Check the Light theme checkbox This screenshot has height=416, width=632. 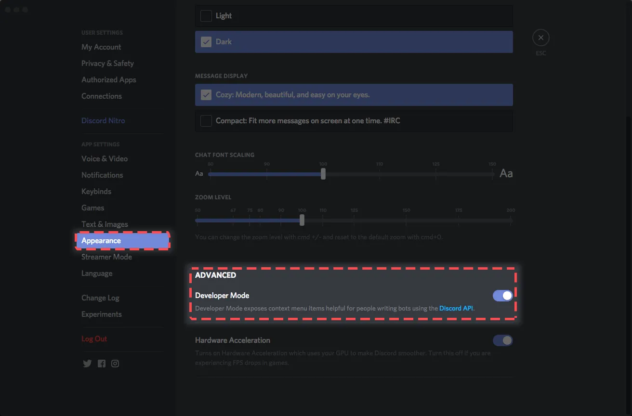click(206, 16)
